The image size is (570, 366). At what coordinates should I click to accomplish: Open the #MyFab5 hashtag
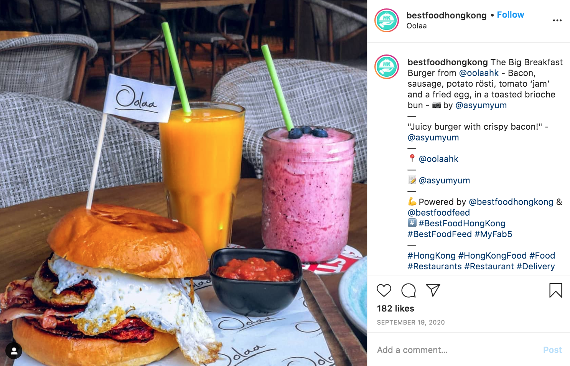[493, 234]
